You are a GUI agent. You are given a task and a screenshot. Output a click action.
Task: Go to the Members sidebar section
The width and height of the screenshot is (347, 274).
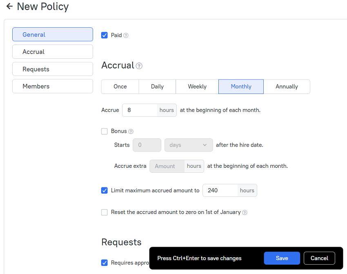click(53, 86)
